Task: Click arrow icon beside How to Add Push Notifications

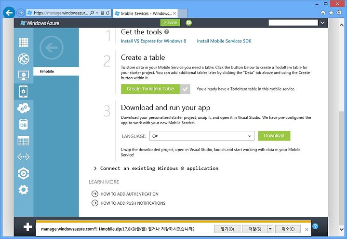Action: pyautogui.click(x=95, y=203)
